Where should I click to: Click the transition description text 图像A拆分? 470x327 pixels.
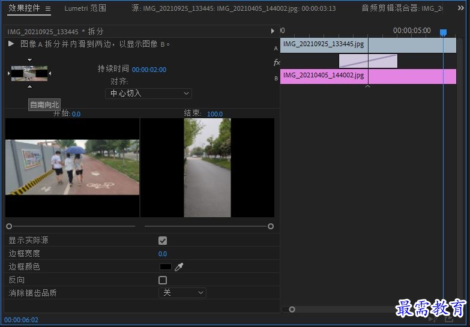pyautogui.click(x=95, y=44)
